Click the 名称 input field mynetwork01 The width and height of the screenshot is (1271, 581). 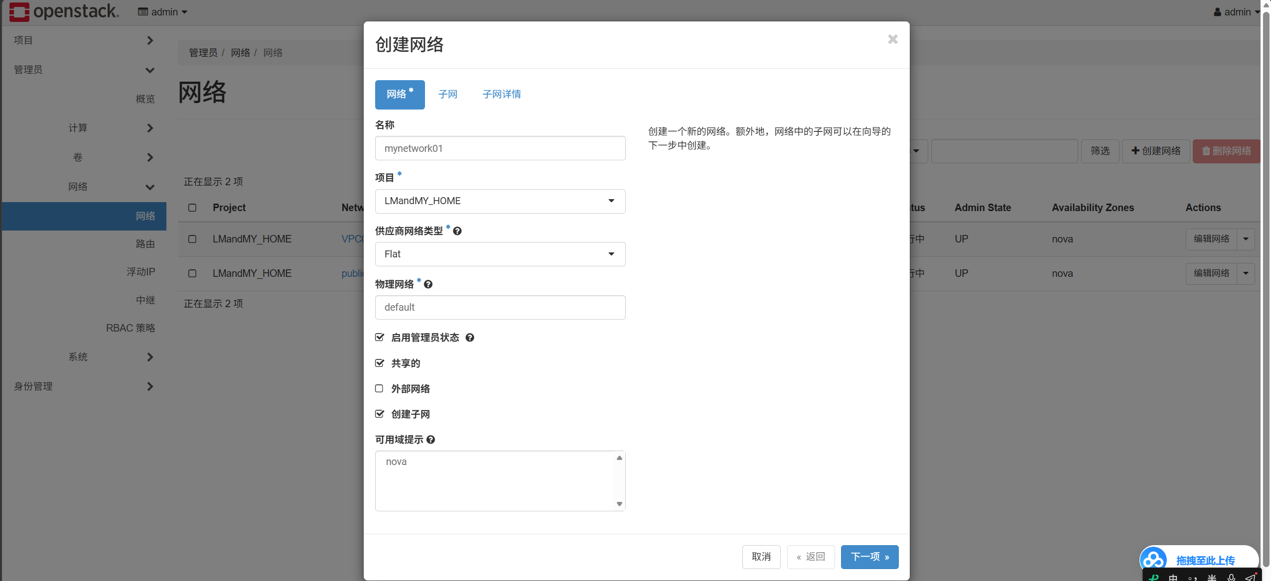(x=500, y=148)
